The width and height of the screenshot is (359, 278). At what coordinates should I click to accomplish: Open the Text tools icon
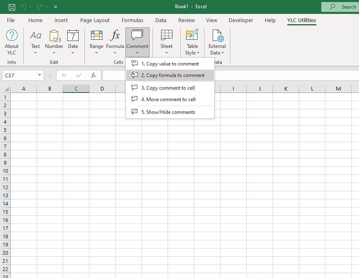click(36, 36)
